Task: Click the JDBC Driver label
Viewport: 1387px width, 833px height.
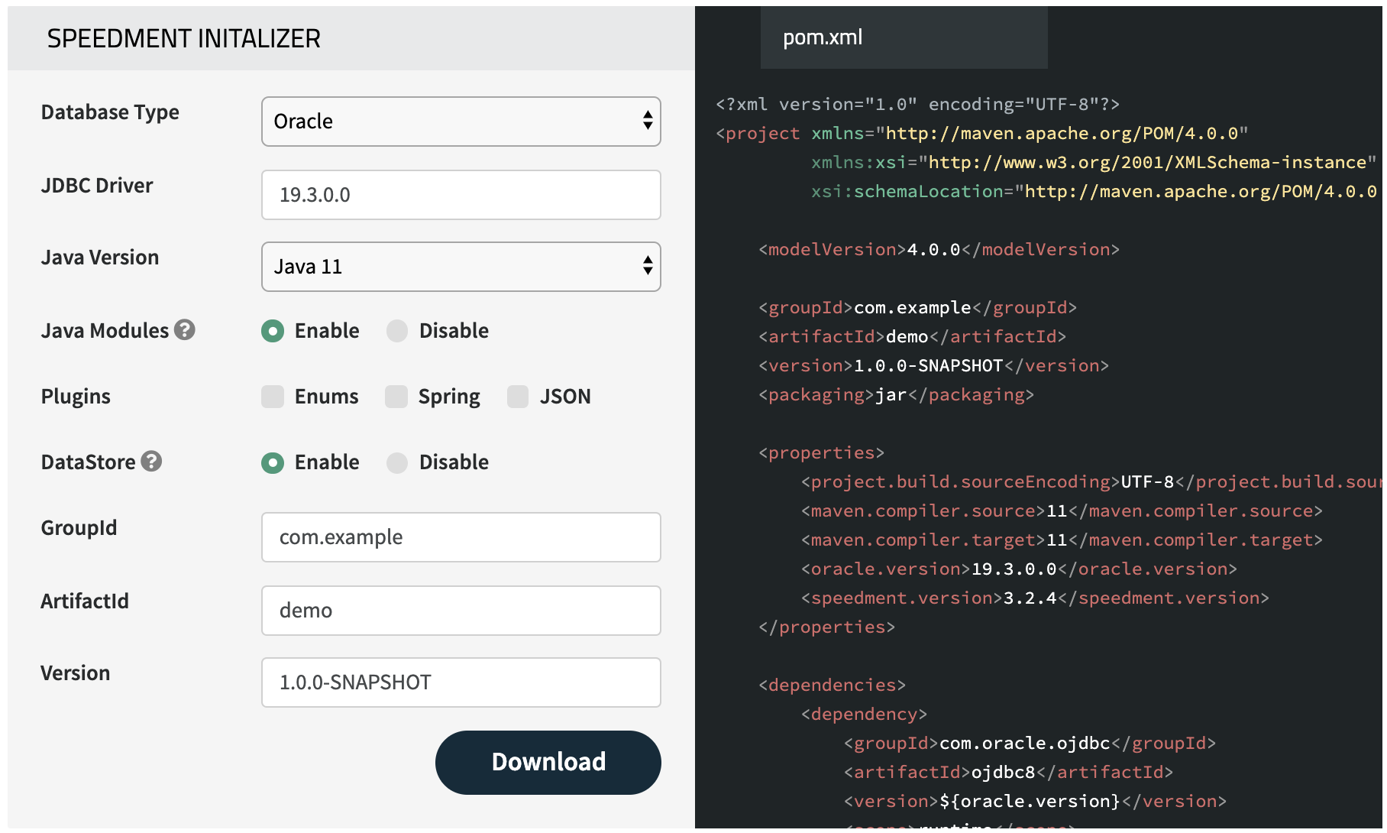Action: coord(97,186)
